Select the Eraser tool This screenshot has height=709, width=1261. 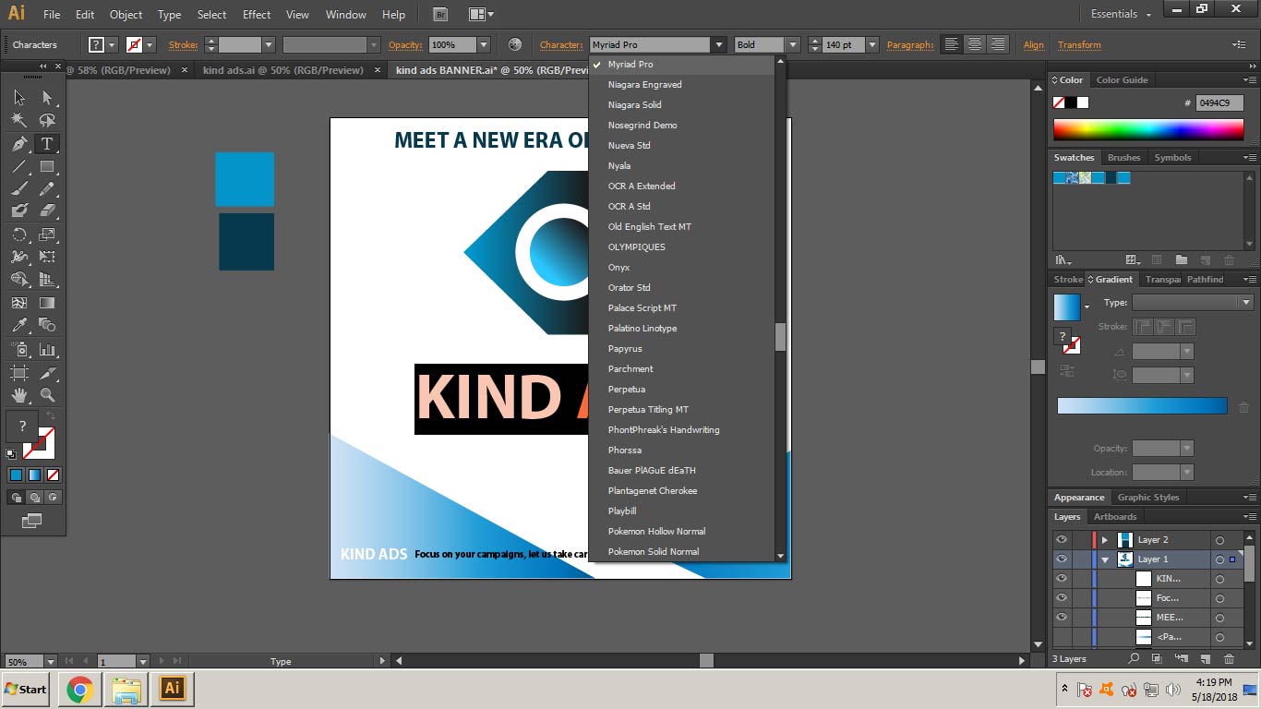tap(47, 211)
